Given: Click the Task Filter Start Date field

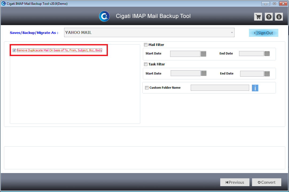Looking at the screenshot, I should point(185,73).
